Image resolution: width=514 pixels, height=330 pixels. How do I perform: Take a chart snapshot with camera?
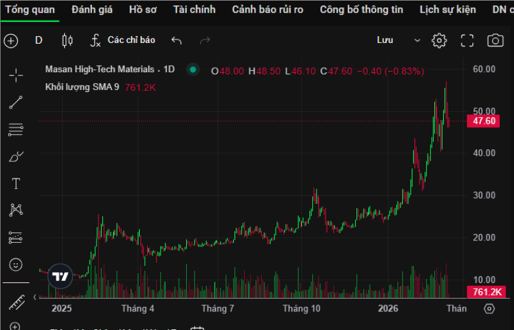pos(496,40)
